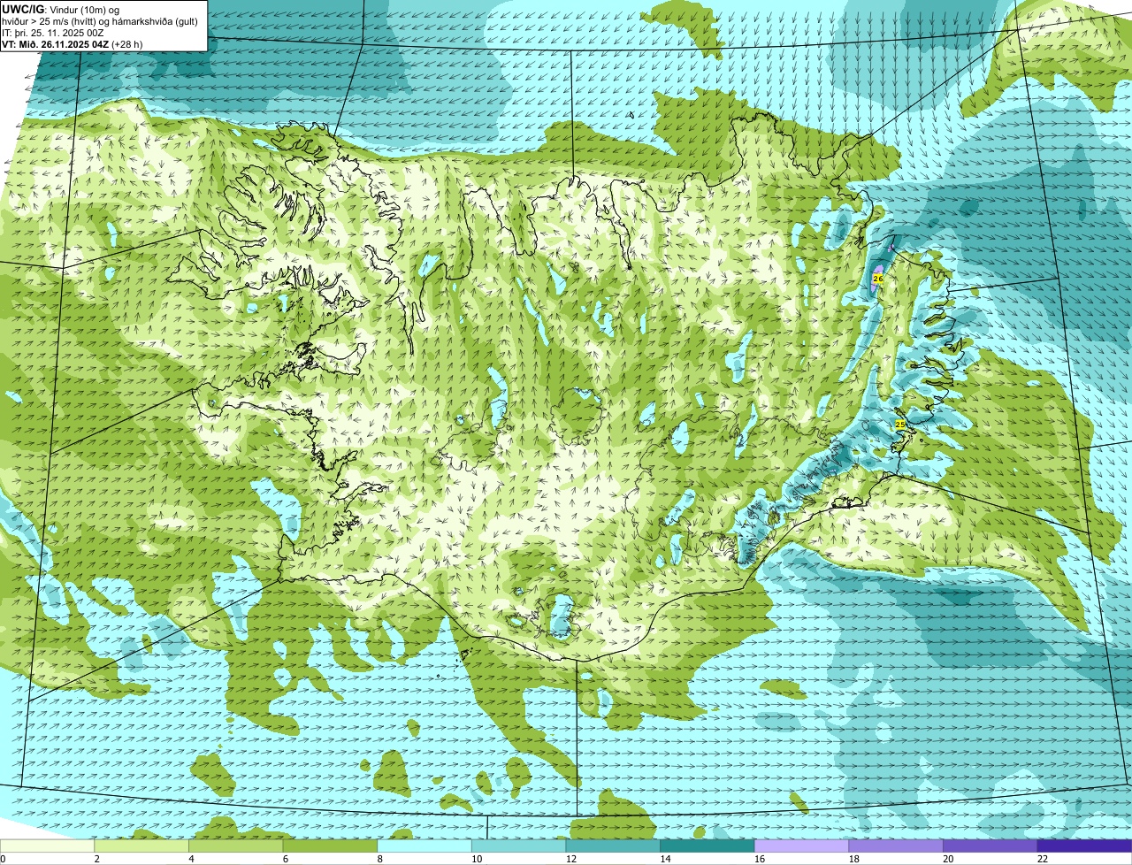Pick the legend swatch between 4 and 6
The height and width of the screenshot is (865, 1132).
pos(235,846)
